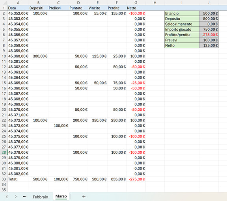The width and height of the screenshot is (227, 201).
Task: Click the Perdite header cell
Action: click(117, 8)
